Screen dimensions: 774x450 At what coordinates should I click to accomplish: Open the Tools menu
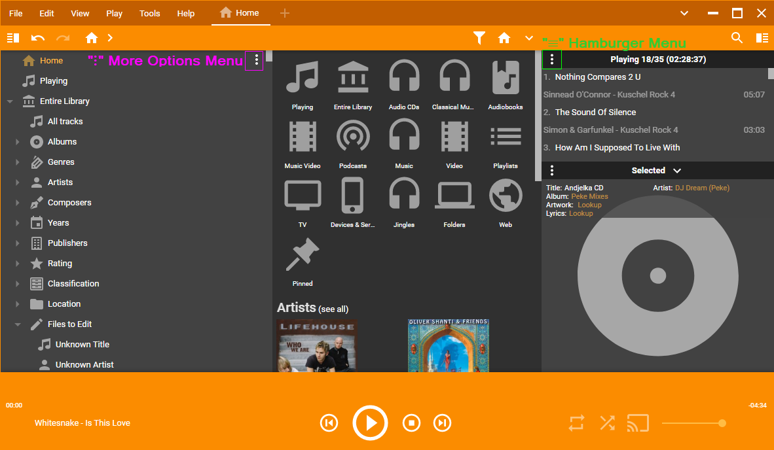click(149, 13)
